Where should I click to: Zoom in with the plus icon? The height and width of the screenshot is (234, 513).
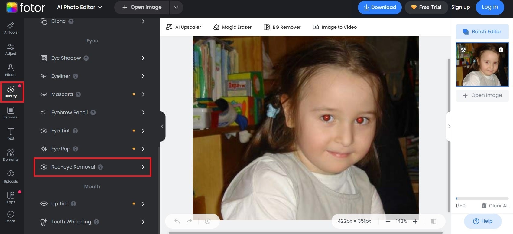tap(415, 221)
